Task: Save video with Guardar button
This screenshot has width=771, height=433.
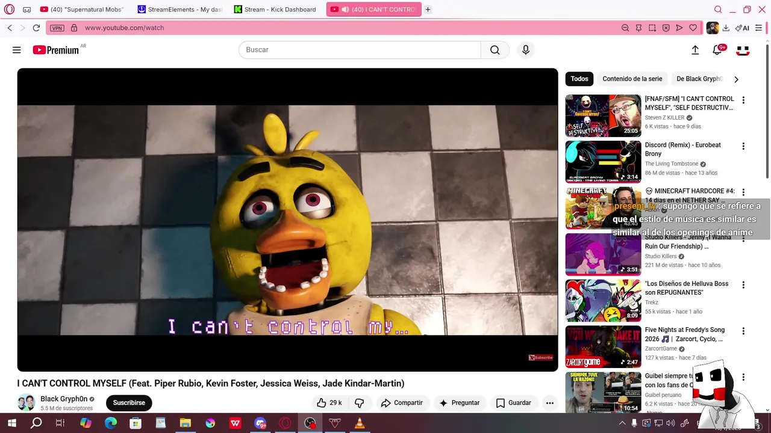Action: pos(513,403)
